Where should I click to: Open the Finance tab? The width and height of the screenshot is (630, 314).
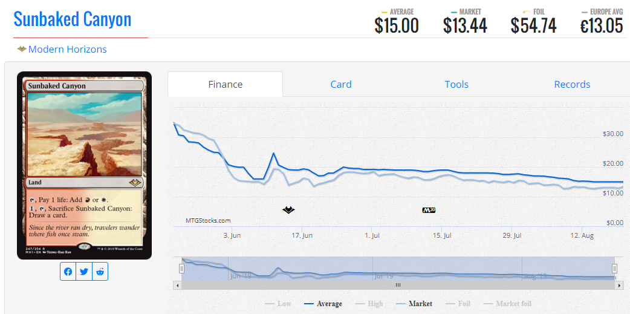point(226,85)
